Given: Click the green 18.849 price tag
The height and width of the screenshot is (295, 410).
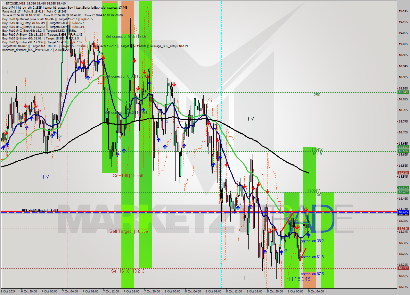Looking at the screenshot, I should tap(403, 92).
